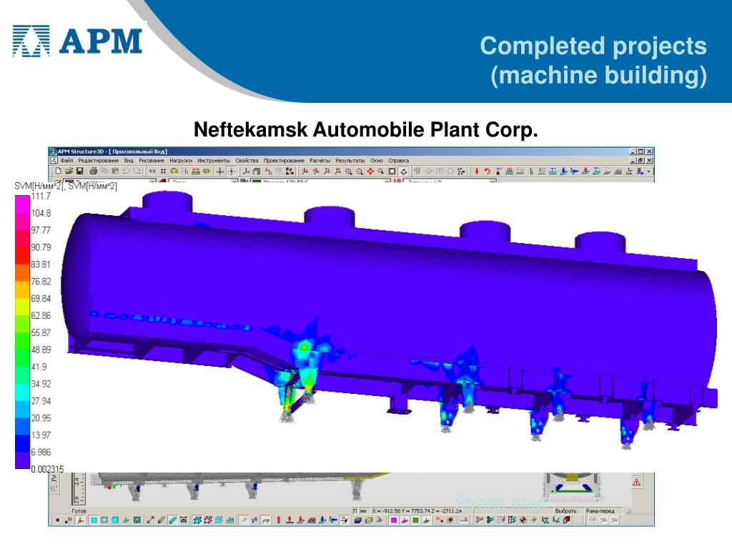Open the Окно menu
This screenshot has width=732, height=549.
click(x=376, y=161)
